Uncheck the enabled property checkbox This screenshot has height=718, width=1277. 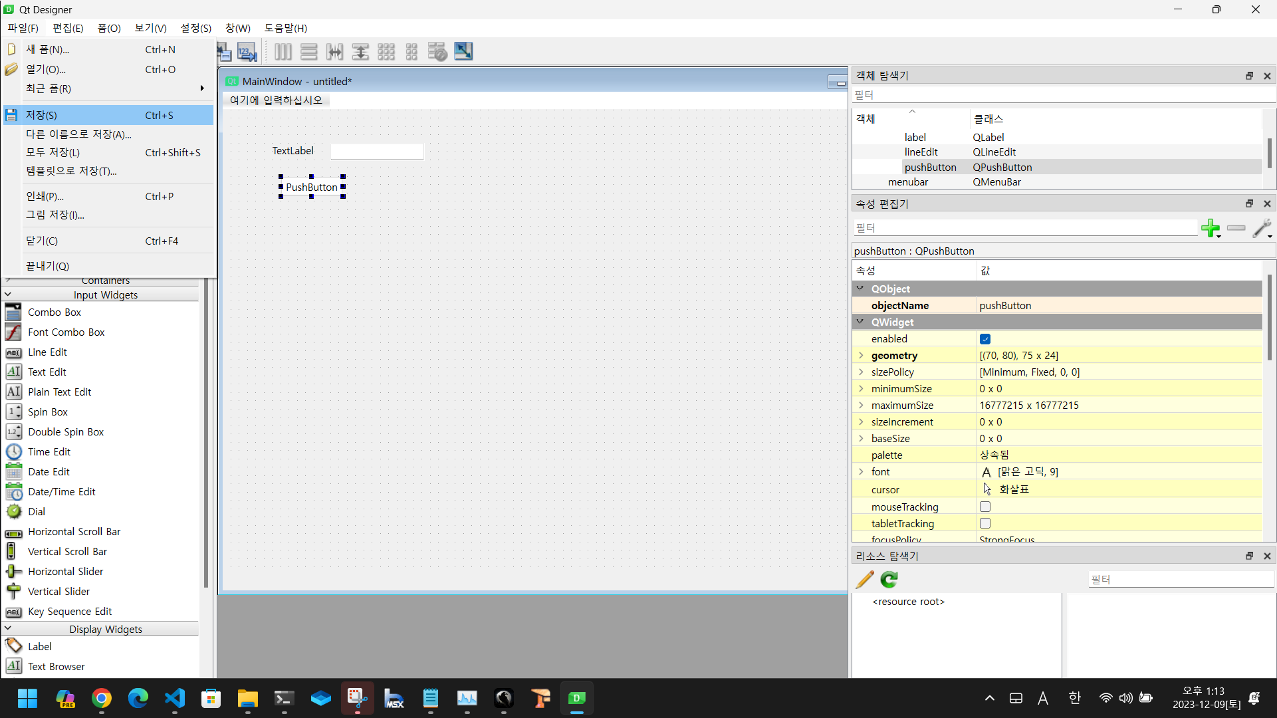[x=985, y=339]
